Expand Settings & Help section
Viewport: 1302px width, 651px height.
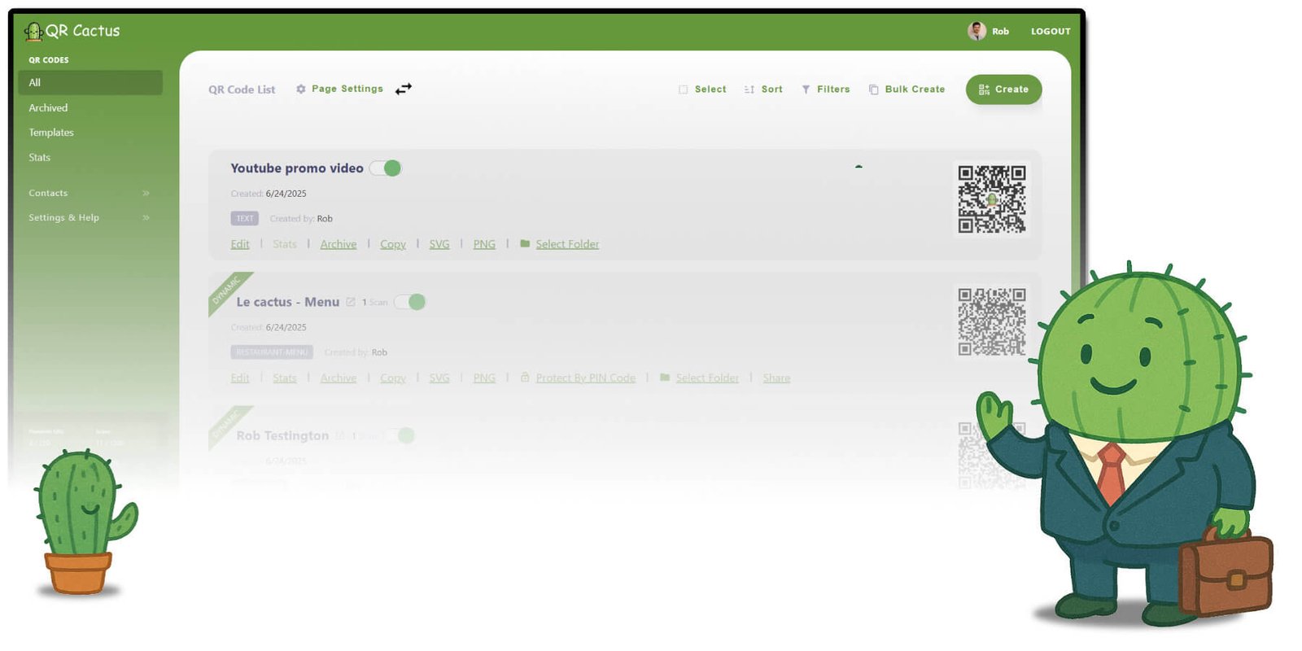coord(90,217)
